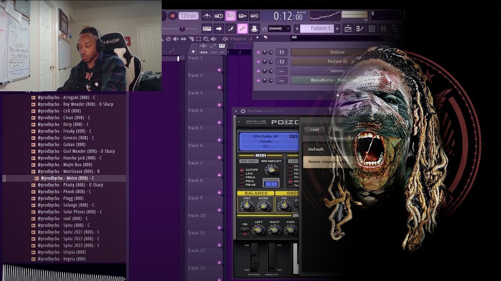Viewport: 501px width, 281px height.
Task: Click the NOISE balance knob
Action: pyautogui.click(x=263, y=206)
